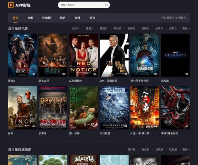The height and width of the screenshot is (165, 198).
Task: Filter series by 欧美剧 category
Action: [x=173, y=150]
